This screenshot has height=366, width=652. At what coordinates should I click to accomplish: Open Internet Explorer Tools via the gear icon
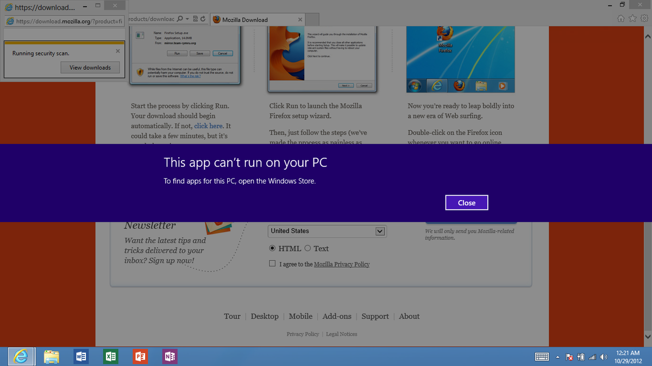[x=643, y=18]
